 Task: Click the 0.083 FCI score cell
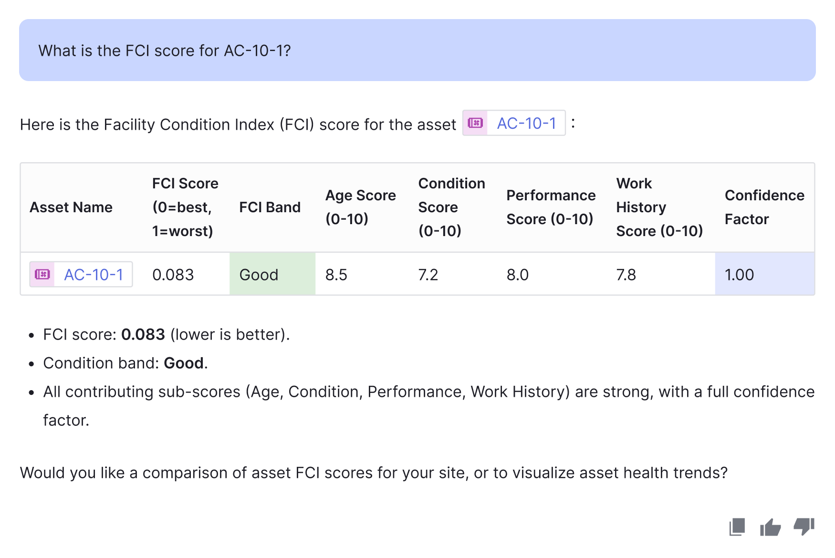(x=173, y=275)
